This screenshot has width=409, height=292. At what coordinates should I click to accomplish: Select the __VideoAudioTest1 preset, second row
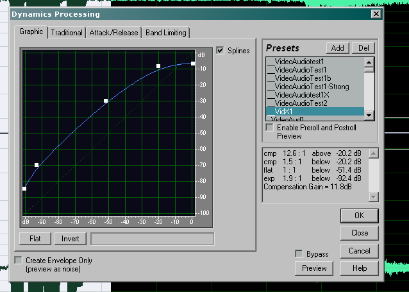(x=315, y=70)
